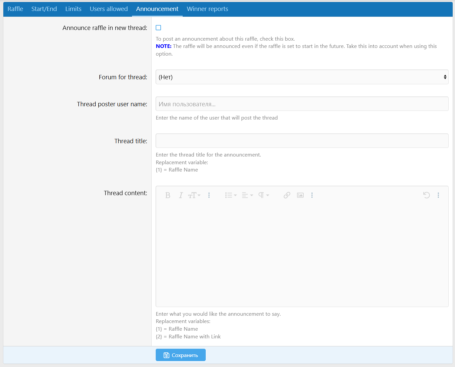Open more options at editor's far right
Viewport: 455px width, 367px height.
(x=438, y=195)
